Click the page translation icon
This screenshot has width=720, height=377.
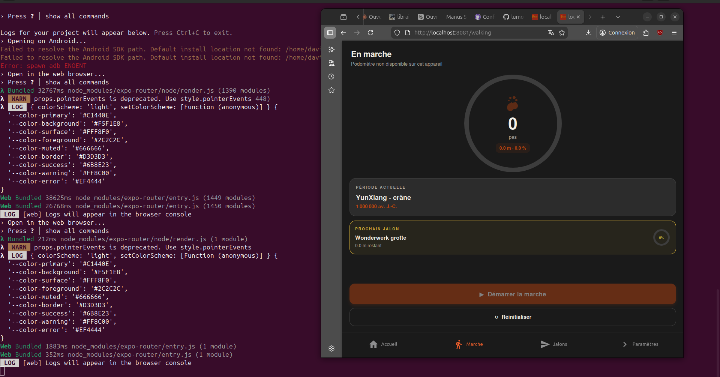click(551, 33)
